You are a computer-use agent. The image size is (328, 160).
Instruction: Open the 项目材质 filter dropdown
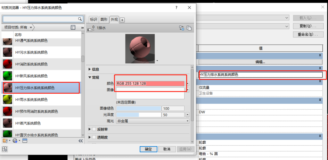tap(19, 27)
